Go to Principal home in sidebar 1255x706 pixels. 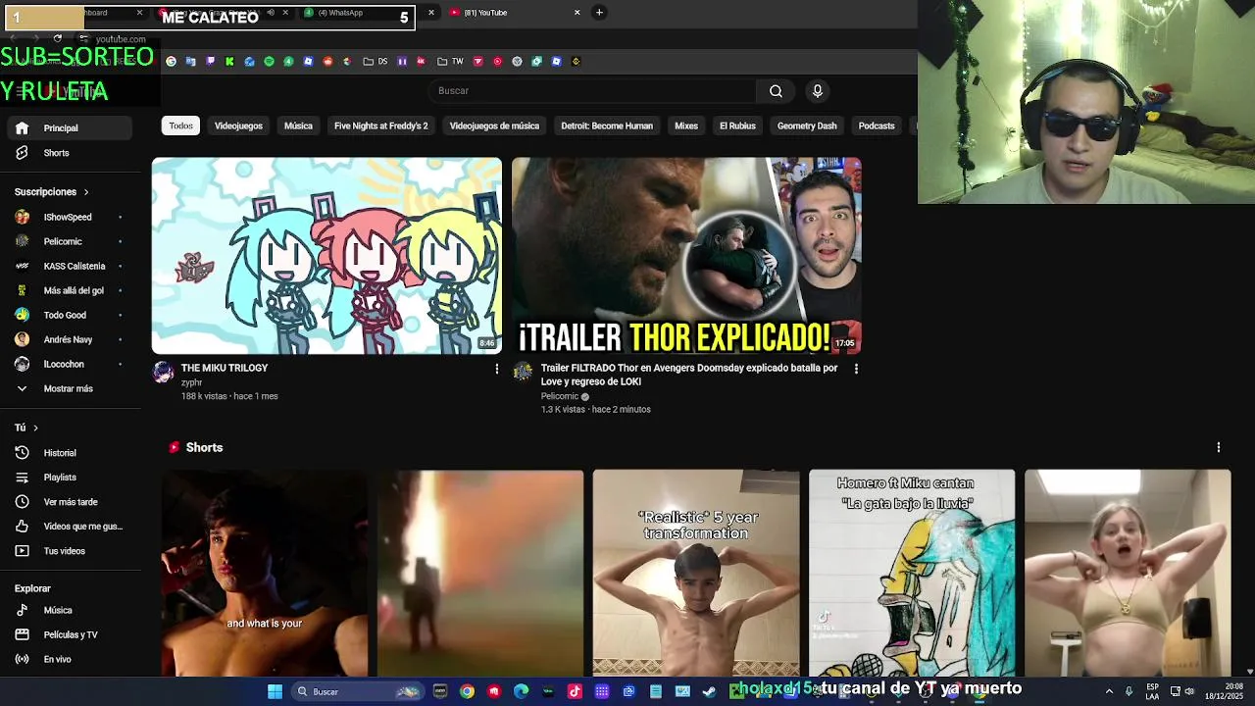point(68,127)
